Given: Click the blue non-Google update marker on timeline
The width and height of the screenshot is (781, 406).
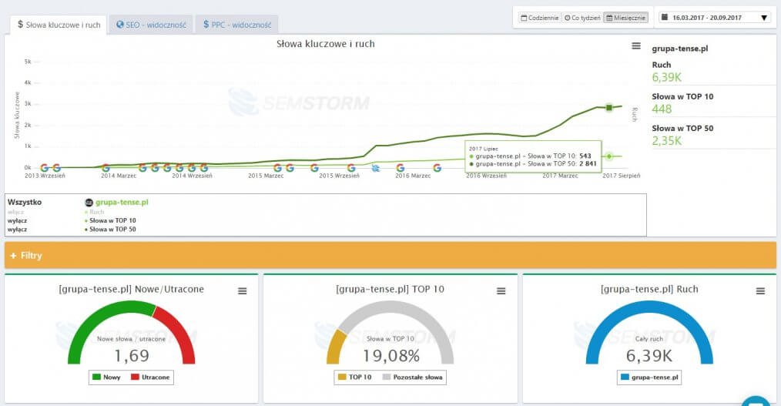Looking at the screenshot, I should [x=376, y=168].
